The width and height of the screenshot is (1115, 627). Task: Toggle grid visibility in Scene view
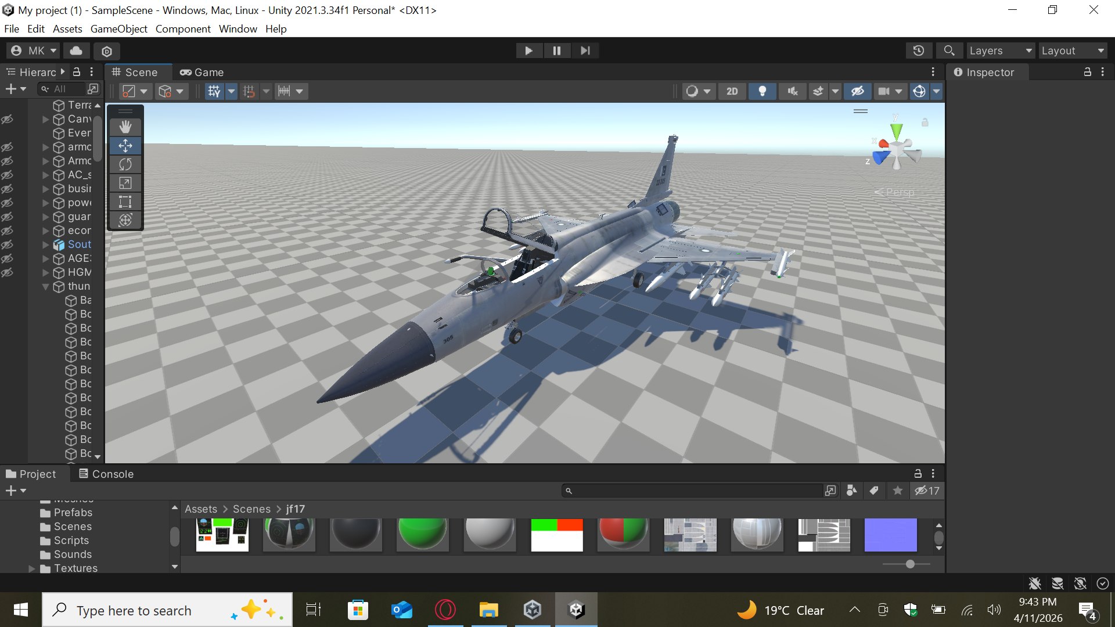tap(214, 91)
